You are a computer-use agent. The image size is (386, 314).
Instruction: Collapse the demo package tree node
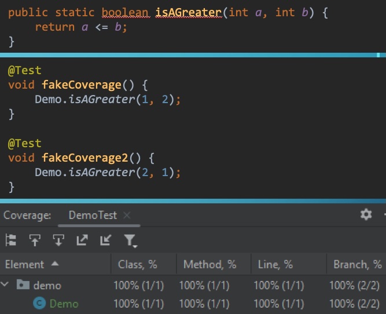point(6,285)
